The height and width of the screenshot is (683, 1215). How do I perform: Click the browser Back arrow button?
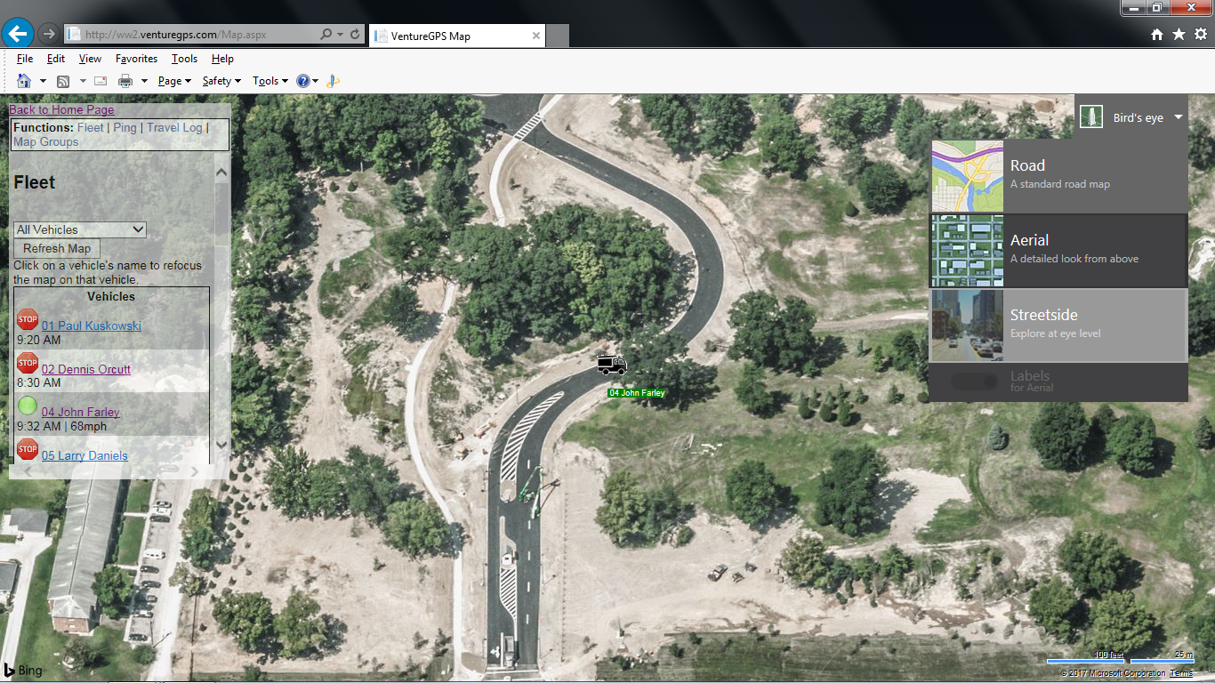coord(18,34)
